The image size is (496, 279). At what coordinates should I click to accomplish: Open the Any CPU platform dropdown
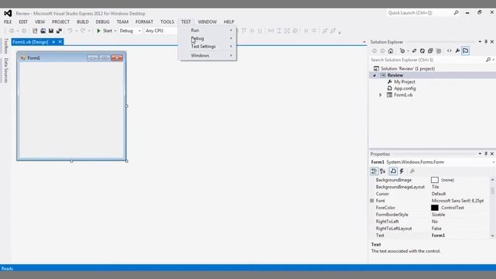[x=160, y=31]
